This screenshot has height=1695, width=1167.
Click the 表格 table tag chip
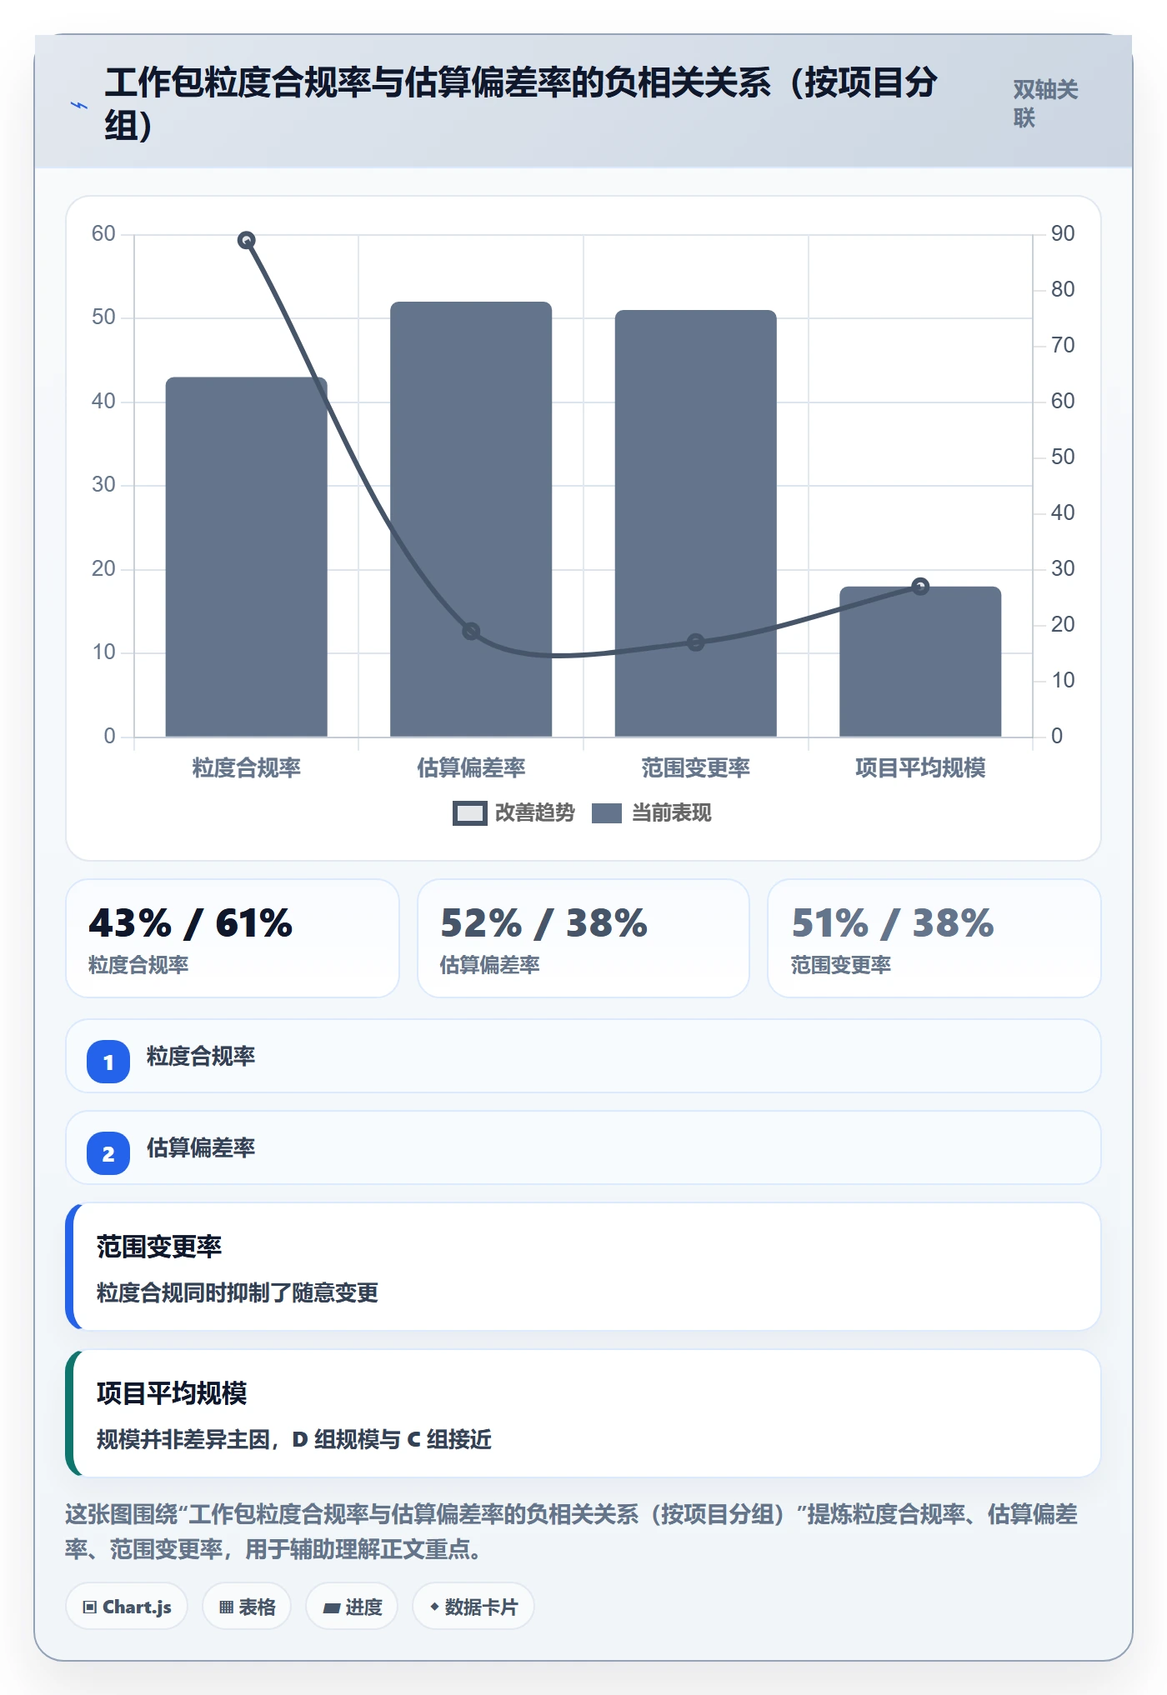[x=247, y=1607]
